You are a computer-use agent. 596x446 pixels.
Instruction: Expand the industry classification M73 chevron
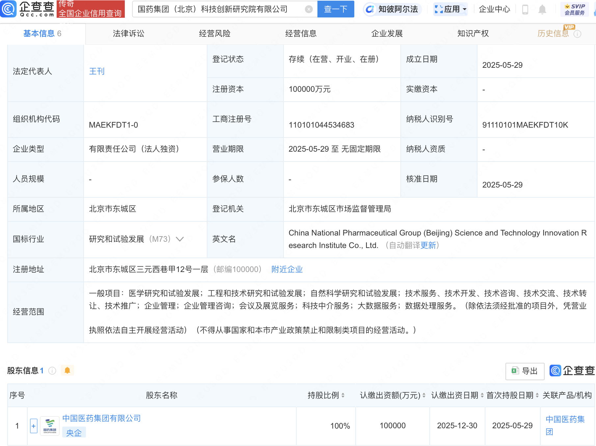(180, 239)
